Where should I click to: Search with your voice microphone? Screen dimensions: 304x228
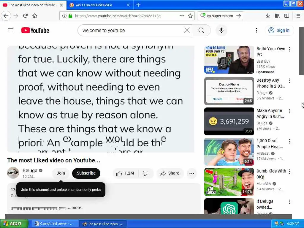221,30
